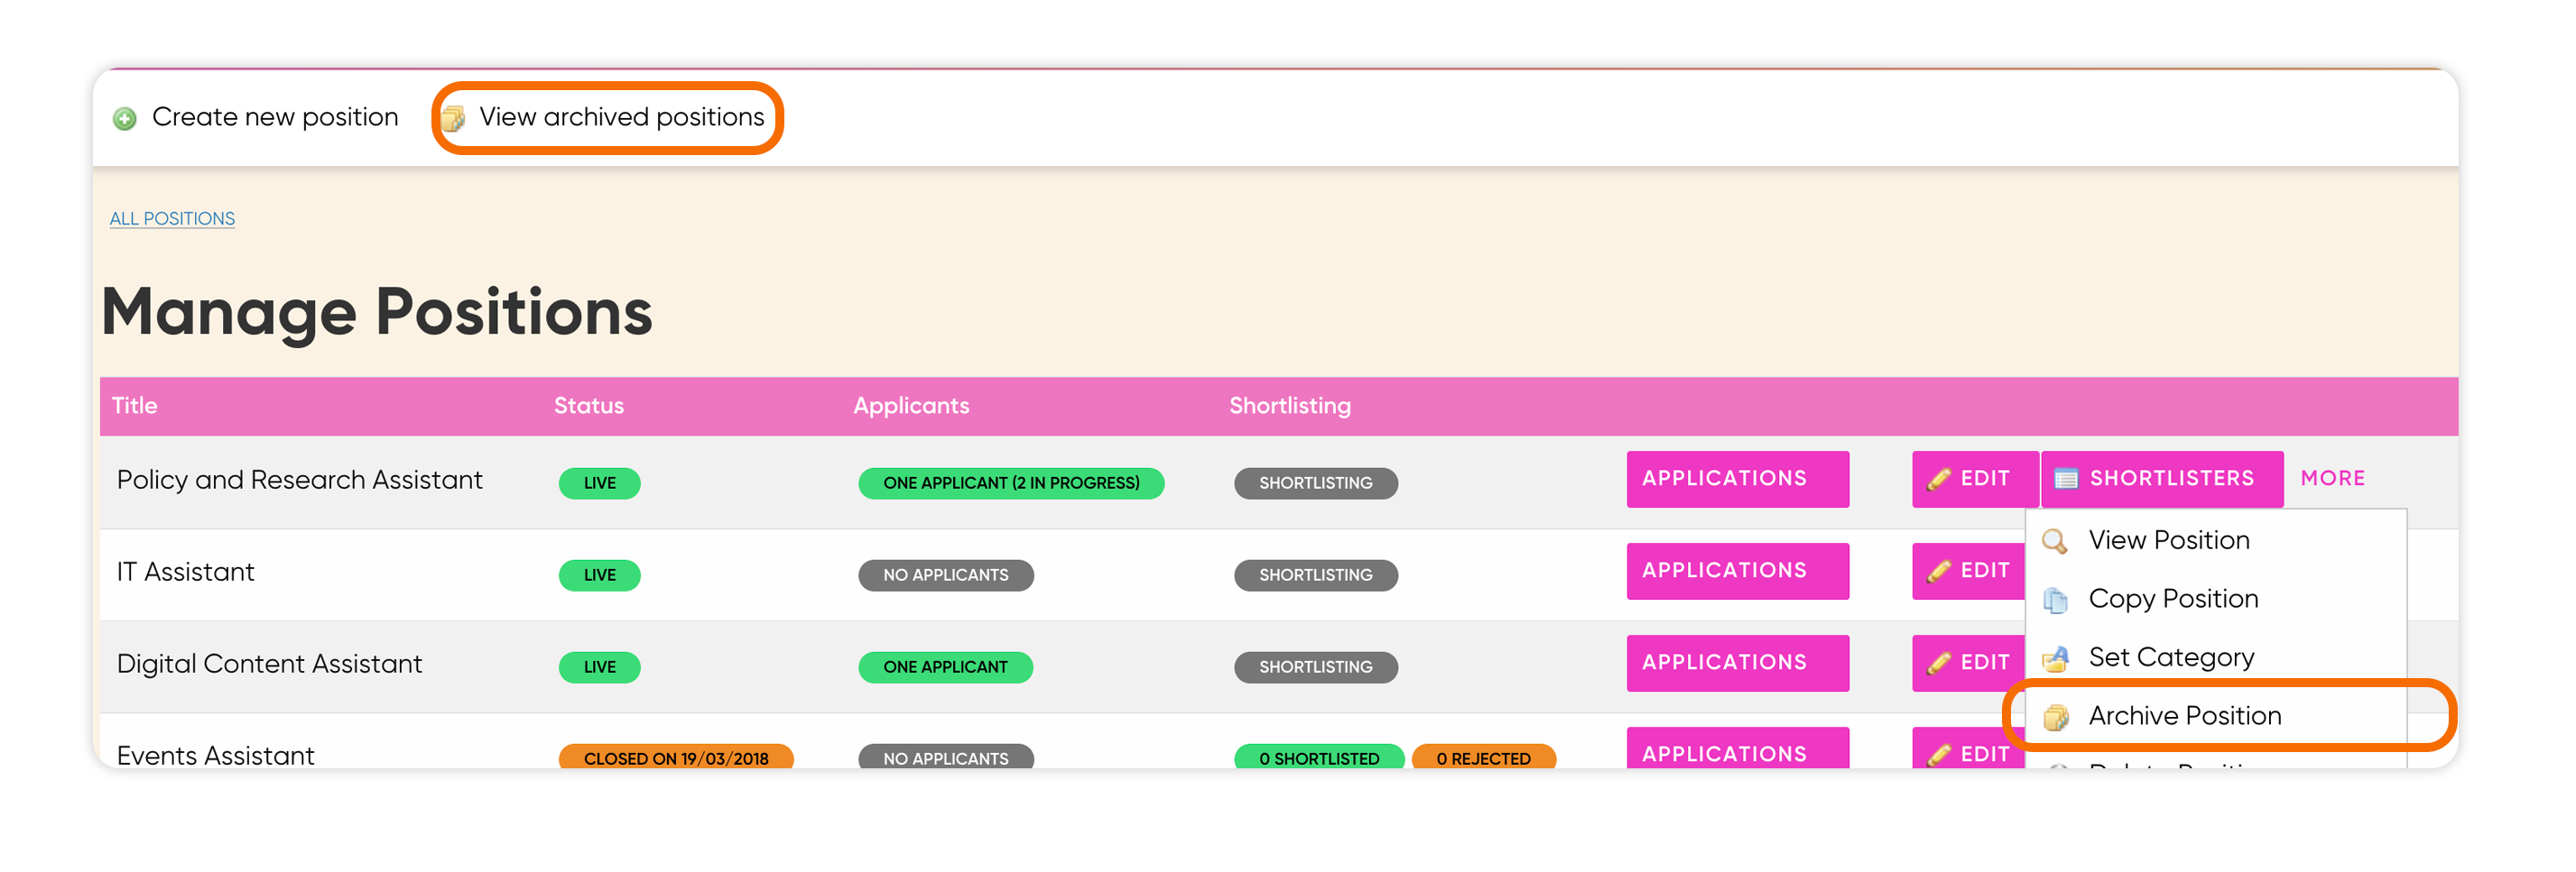Click the LIVE status badge for IT Assistant

[599, 575]
